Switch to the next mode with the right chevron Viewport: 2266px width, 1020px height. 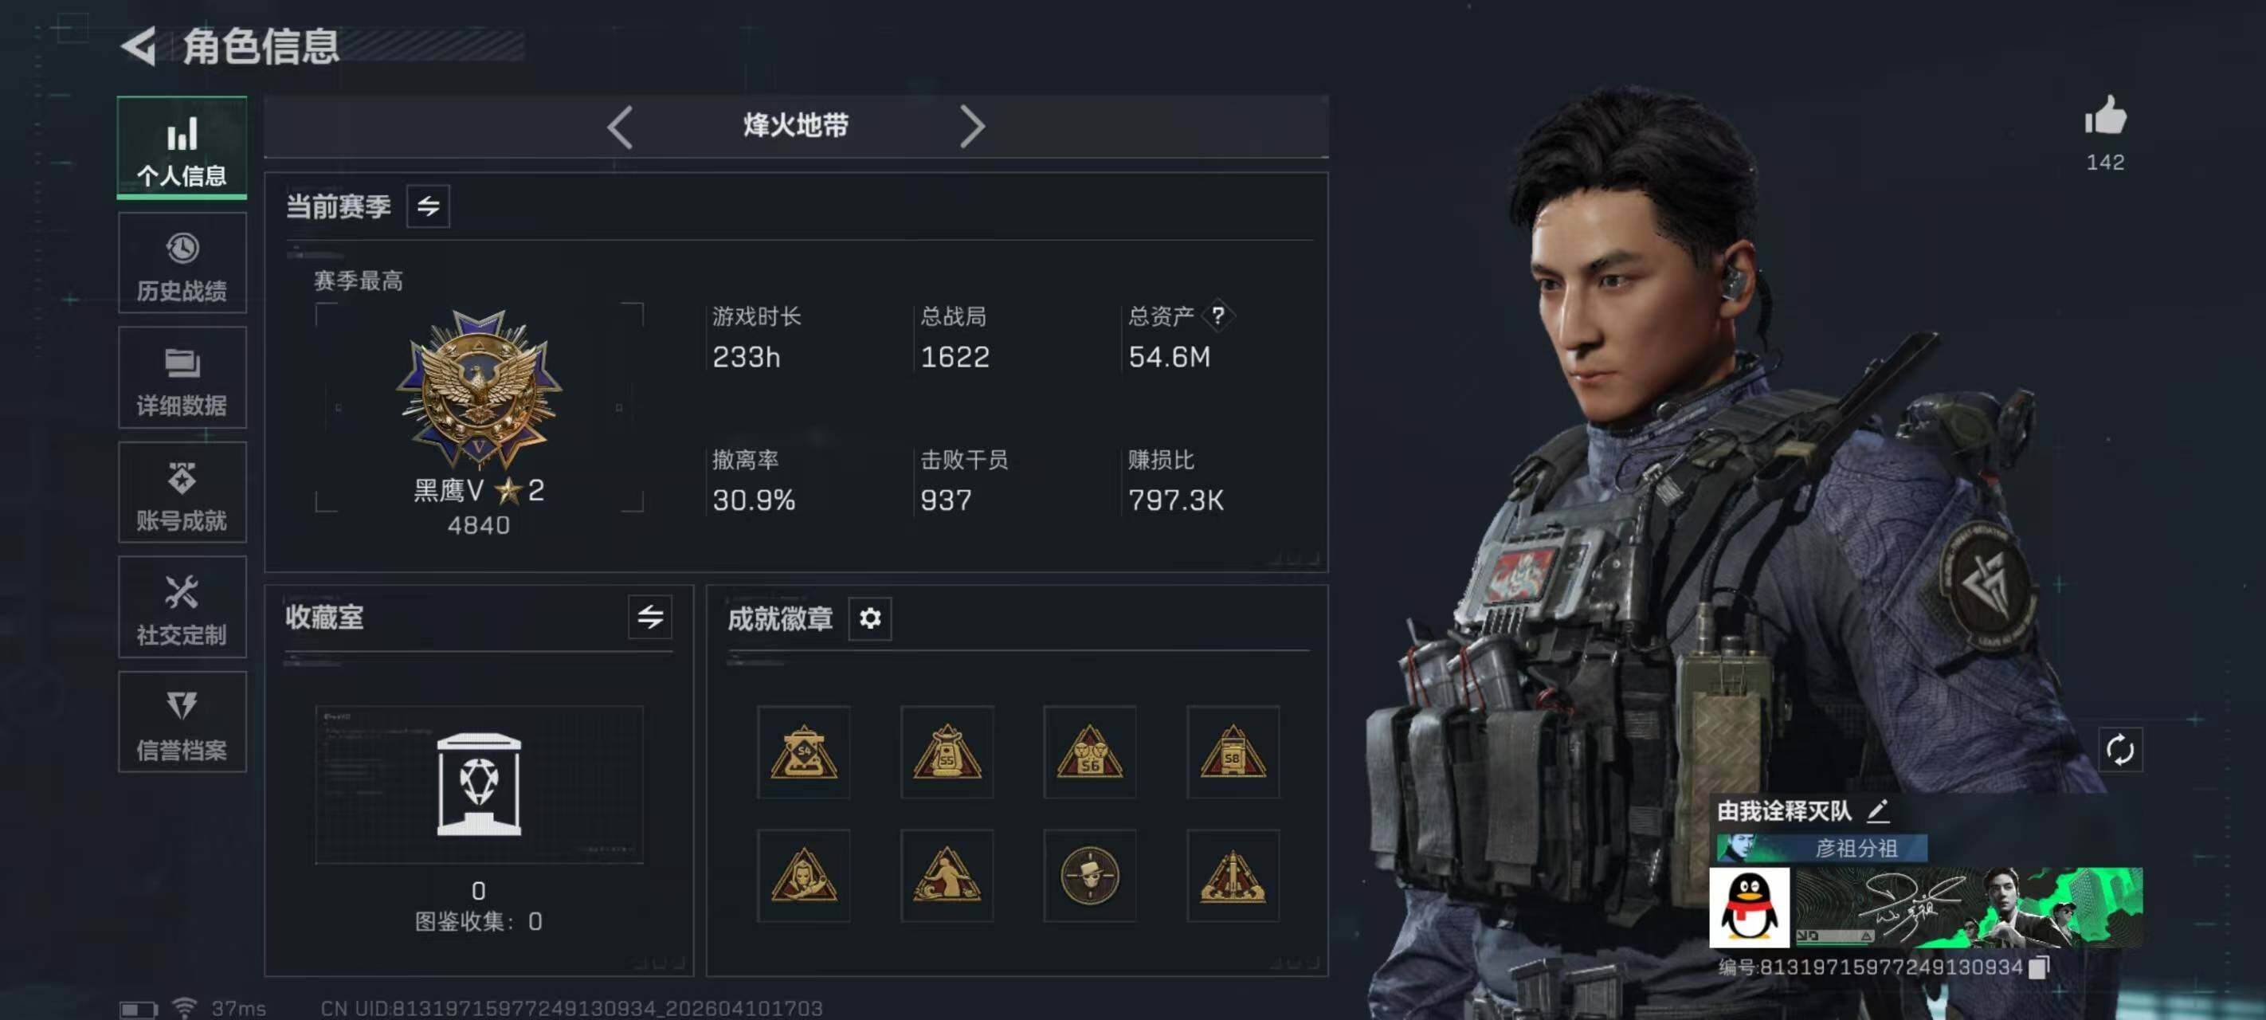pyautogui.click(x=971, y=127)
